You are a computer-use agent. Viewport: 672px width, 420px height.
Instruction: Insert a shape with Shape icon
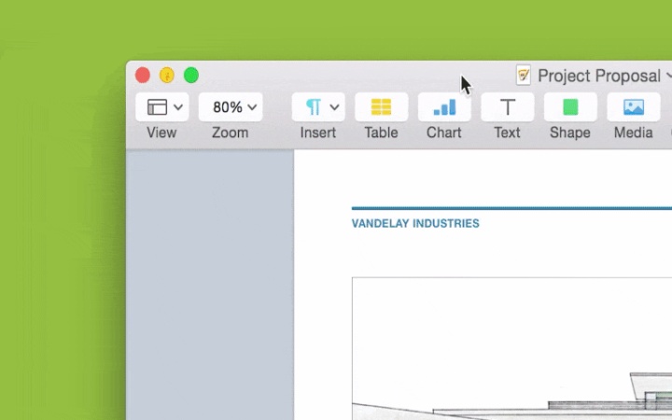(570, 107)
